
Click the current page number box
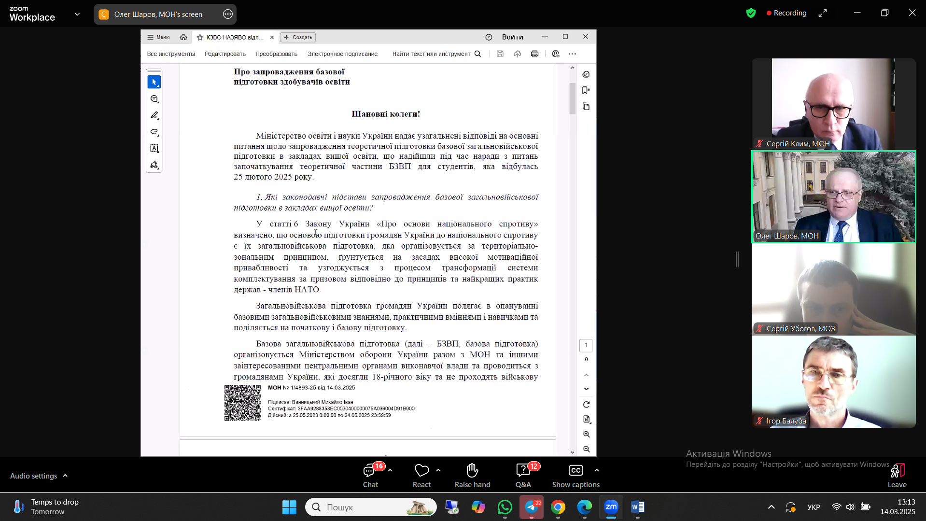pos(586,345)
